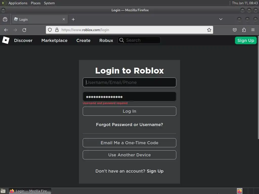Open the Create nav item
259x194 pixels.
(83, 40)
